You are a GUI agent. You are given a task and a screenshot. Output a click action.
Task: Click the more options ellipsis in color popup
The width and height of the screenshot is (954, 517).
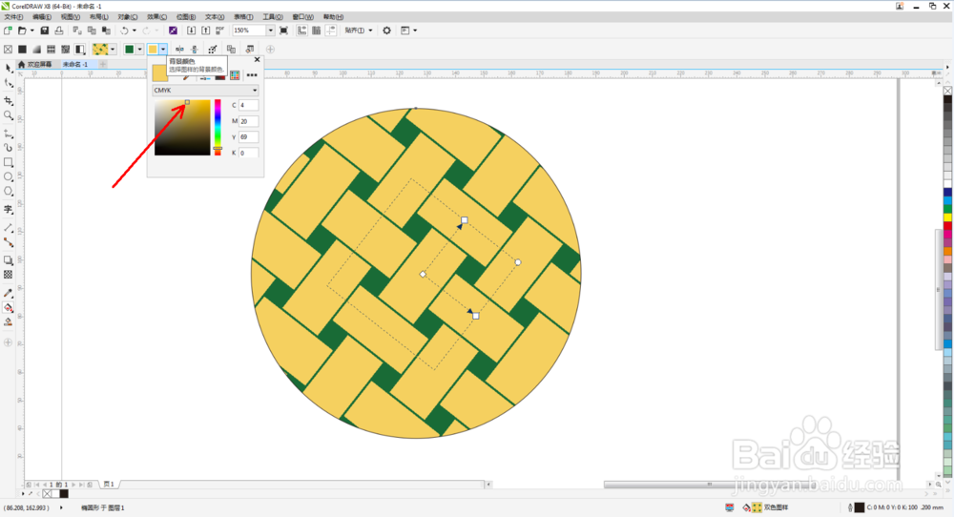(252, 74)
